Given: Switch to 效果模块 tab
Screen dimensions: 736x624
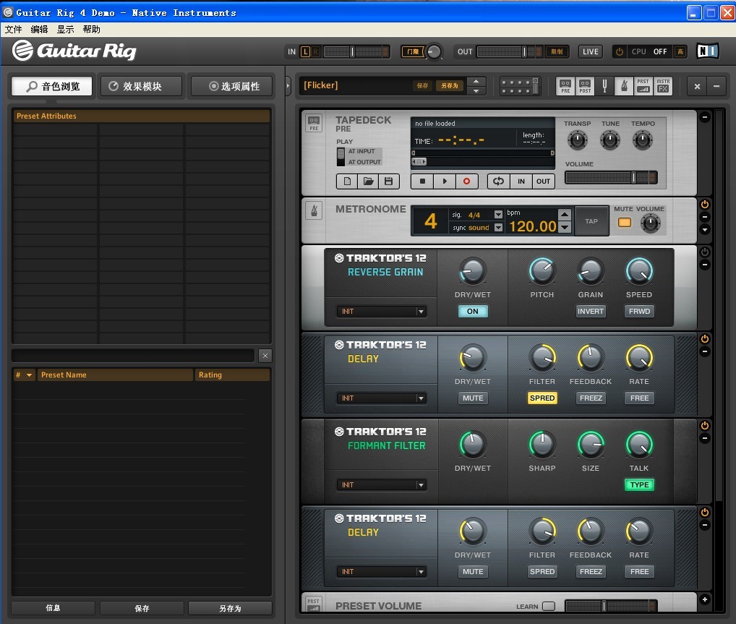Looking at the screenshot, I should coord(141,86).
